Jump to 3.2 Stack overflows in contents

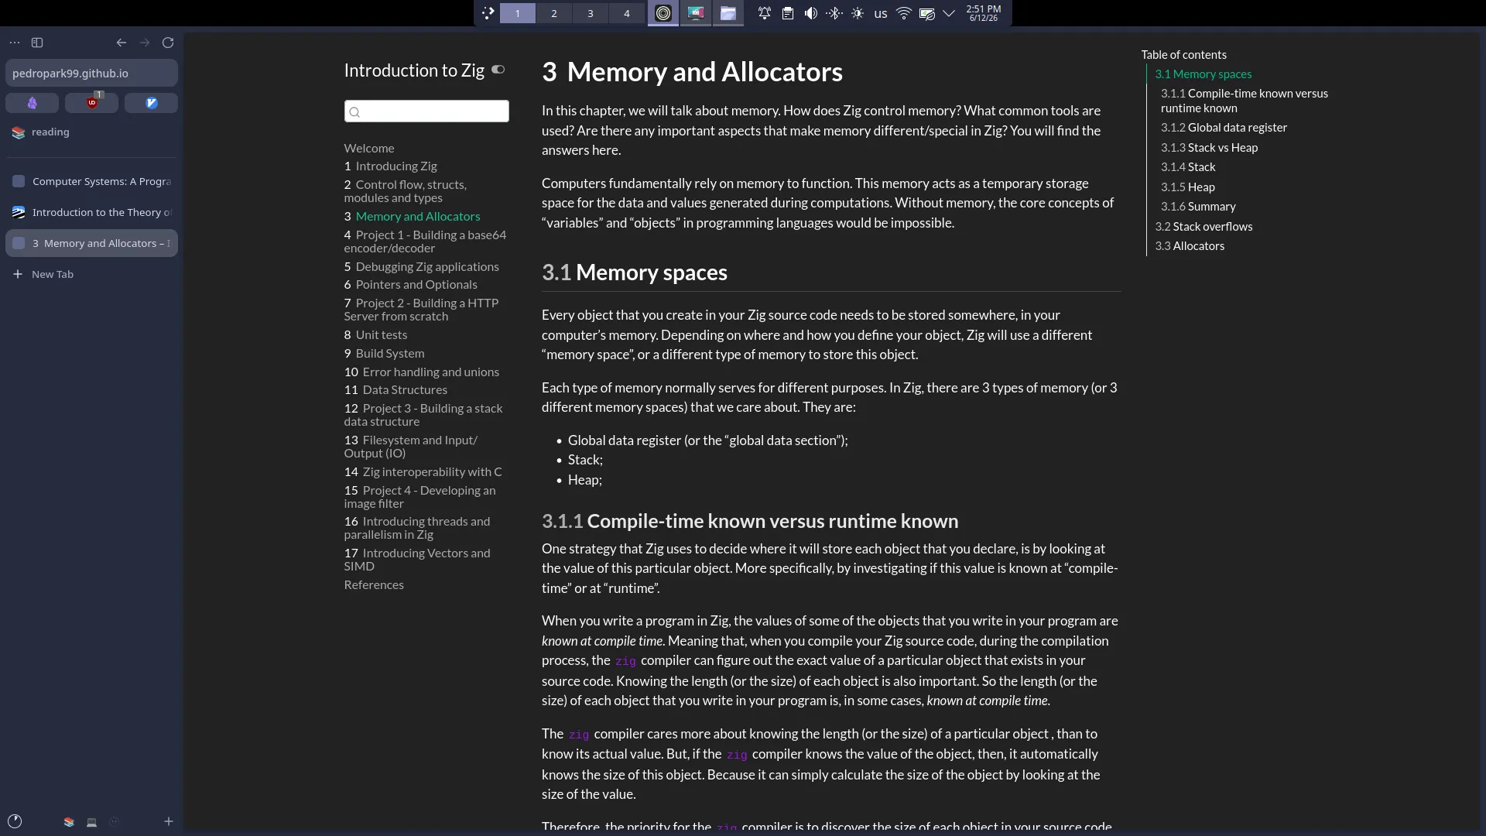1204,227
